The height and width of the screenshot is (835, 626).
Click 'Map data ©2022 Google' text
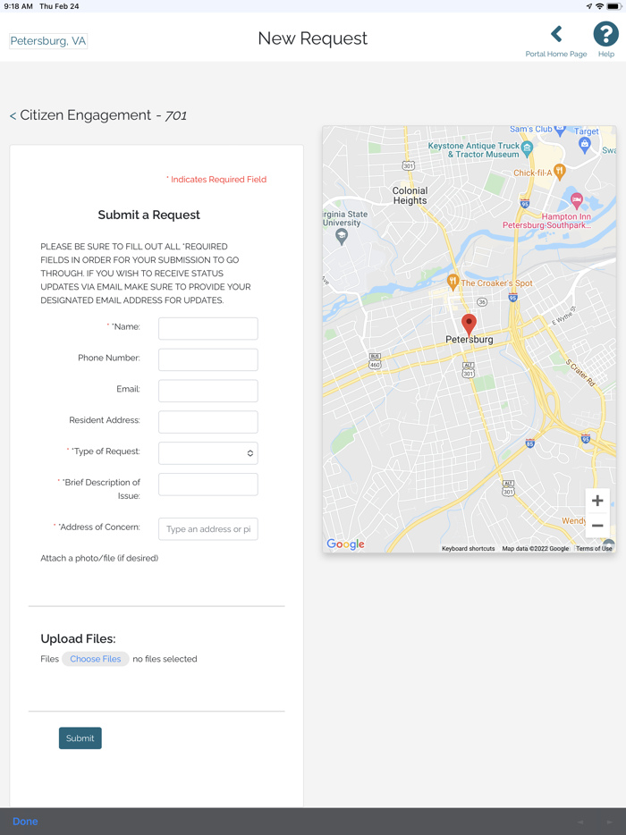tap(535, 549)
